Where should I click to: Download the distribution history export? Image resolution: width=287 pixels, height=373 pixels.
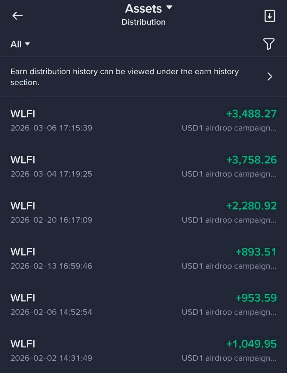(x=270, y=16)
